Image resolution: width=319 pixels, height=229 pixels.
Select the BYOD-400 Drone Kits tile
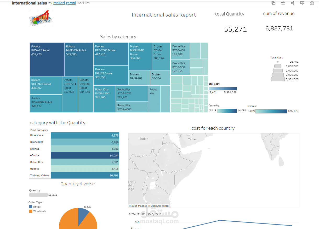pos(180,51)
